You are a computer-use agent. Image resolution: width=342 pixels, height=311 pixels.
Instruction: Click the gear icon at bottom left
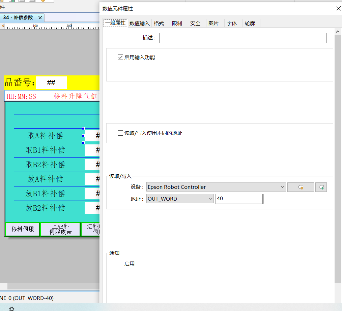pos(11,308)
